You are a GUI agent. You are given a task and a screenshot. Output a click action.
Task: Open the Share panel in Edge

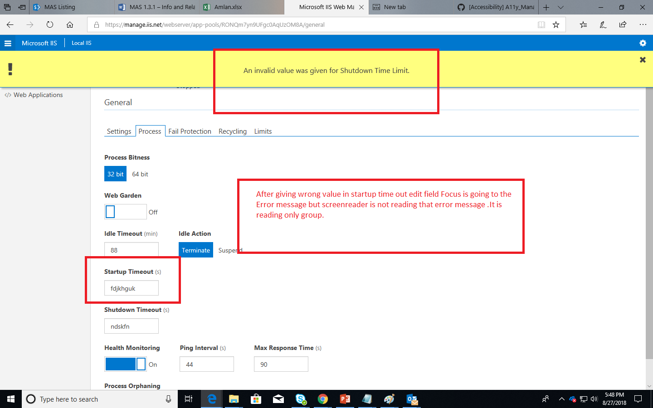click(x=623, y=24)
